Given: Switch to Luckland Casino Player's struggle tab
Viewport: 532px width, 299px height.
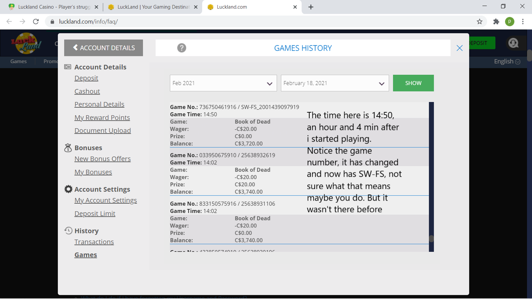Looking at the screenshot, I should 53,7.
